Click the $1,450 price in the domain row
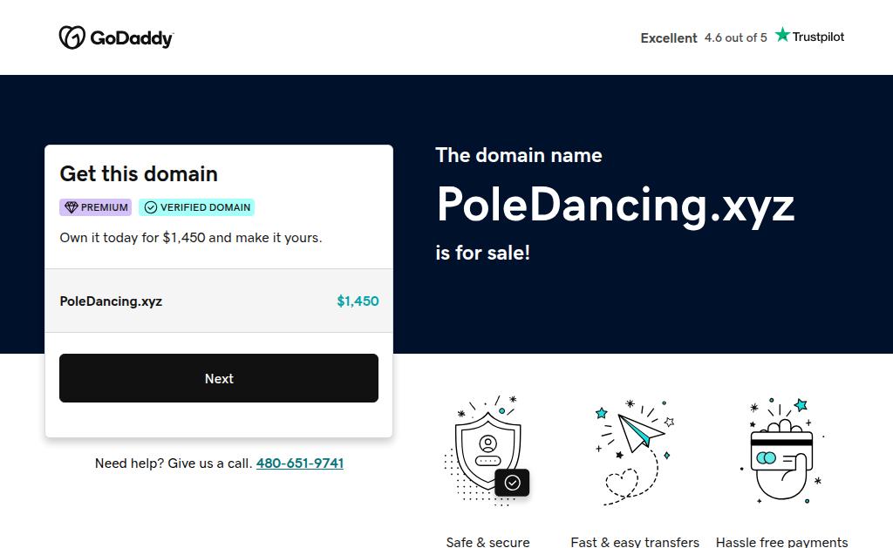 358,301
